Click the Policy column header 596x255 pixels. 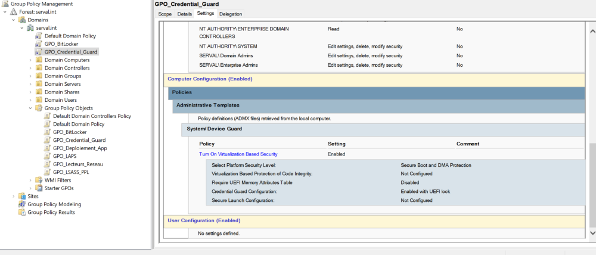click(207, 144)
